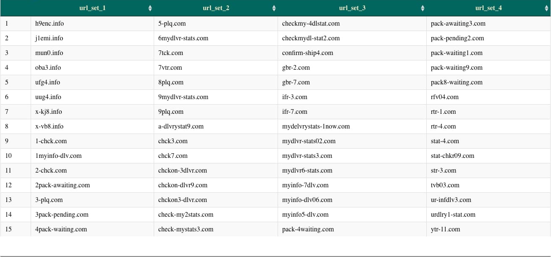Select the url_set_2 column header
Screen dimensions: 551x257
215,8
